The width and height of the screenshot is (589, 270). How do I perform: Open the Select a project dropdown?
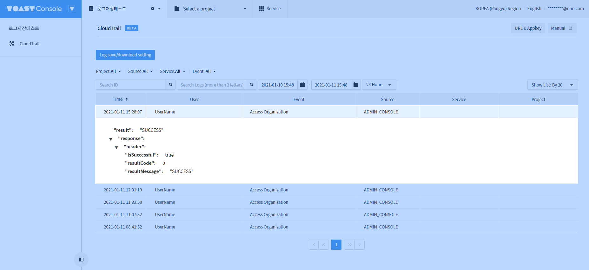pyautogui.click(x=210, y=9)
